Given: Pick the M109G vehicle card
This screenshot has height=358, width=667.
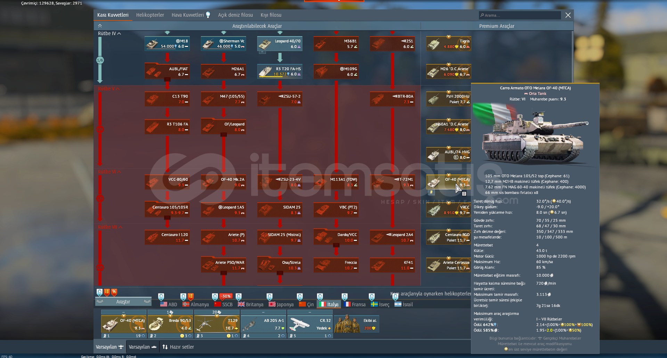Looking at the screenshot, I should coord(336,72).
